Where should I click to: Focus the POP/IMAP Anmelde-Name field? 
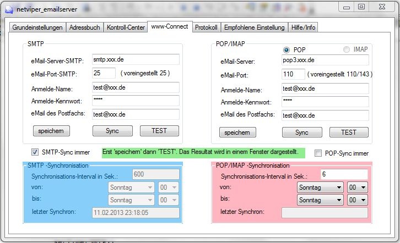(325, 89)
